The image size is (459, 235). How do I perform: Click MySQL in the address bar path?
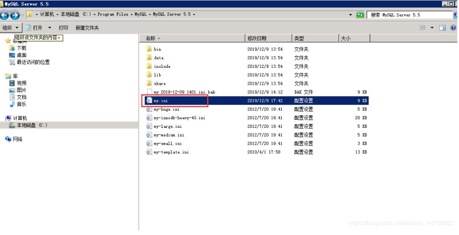[141, 14]
